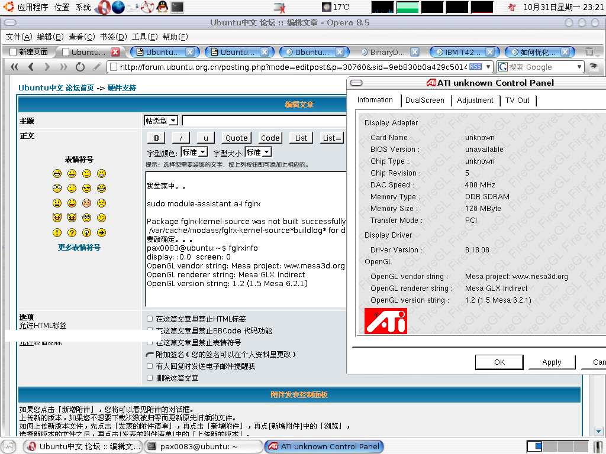The height and width of the screenshot is (454, 606).
Task: Open the closed-tabs trash can in tab bar
Action: pyautogui.click(x=589, y=52)
